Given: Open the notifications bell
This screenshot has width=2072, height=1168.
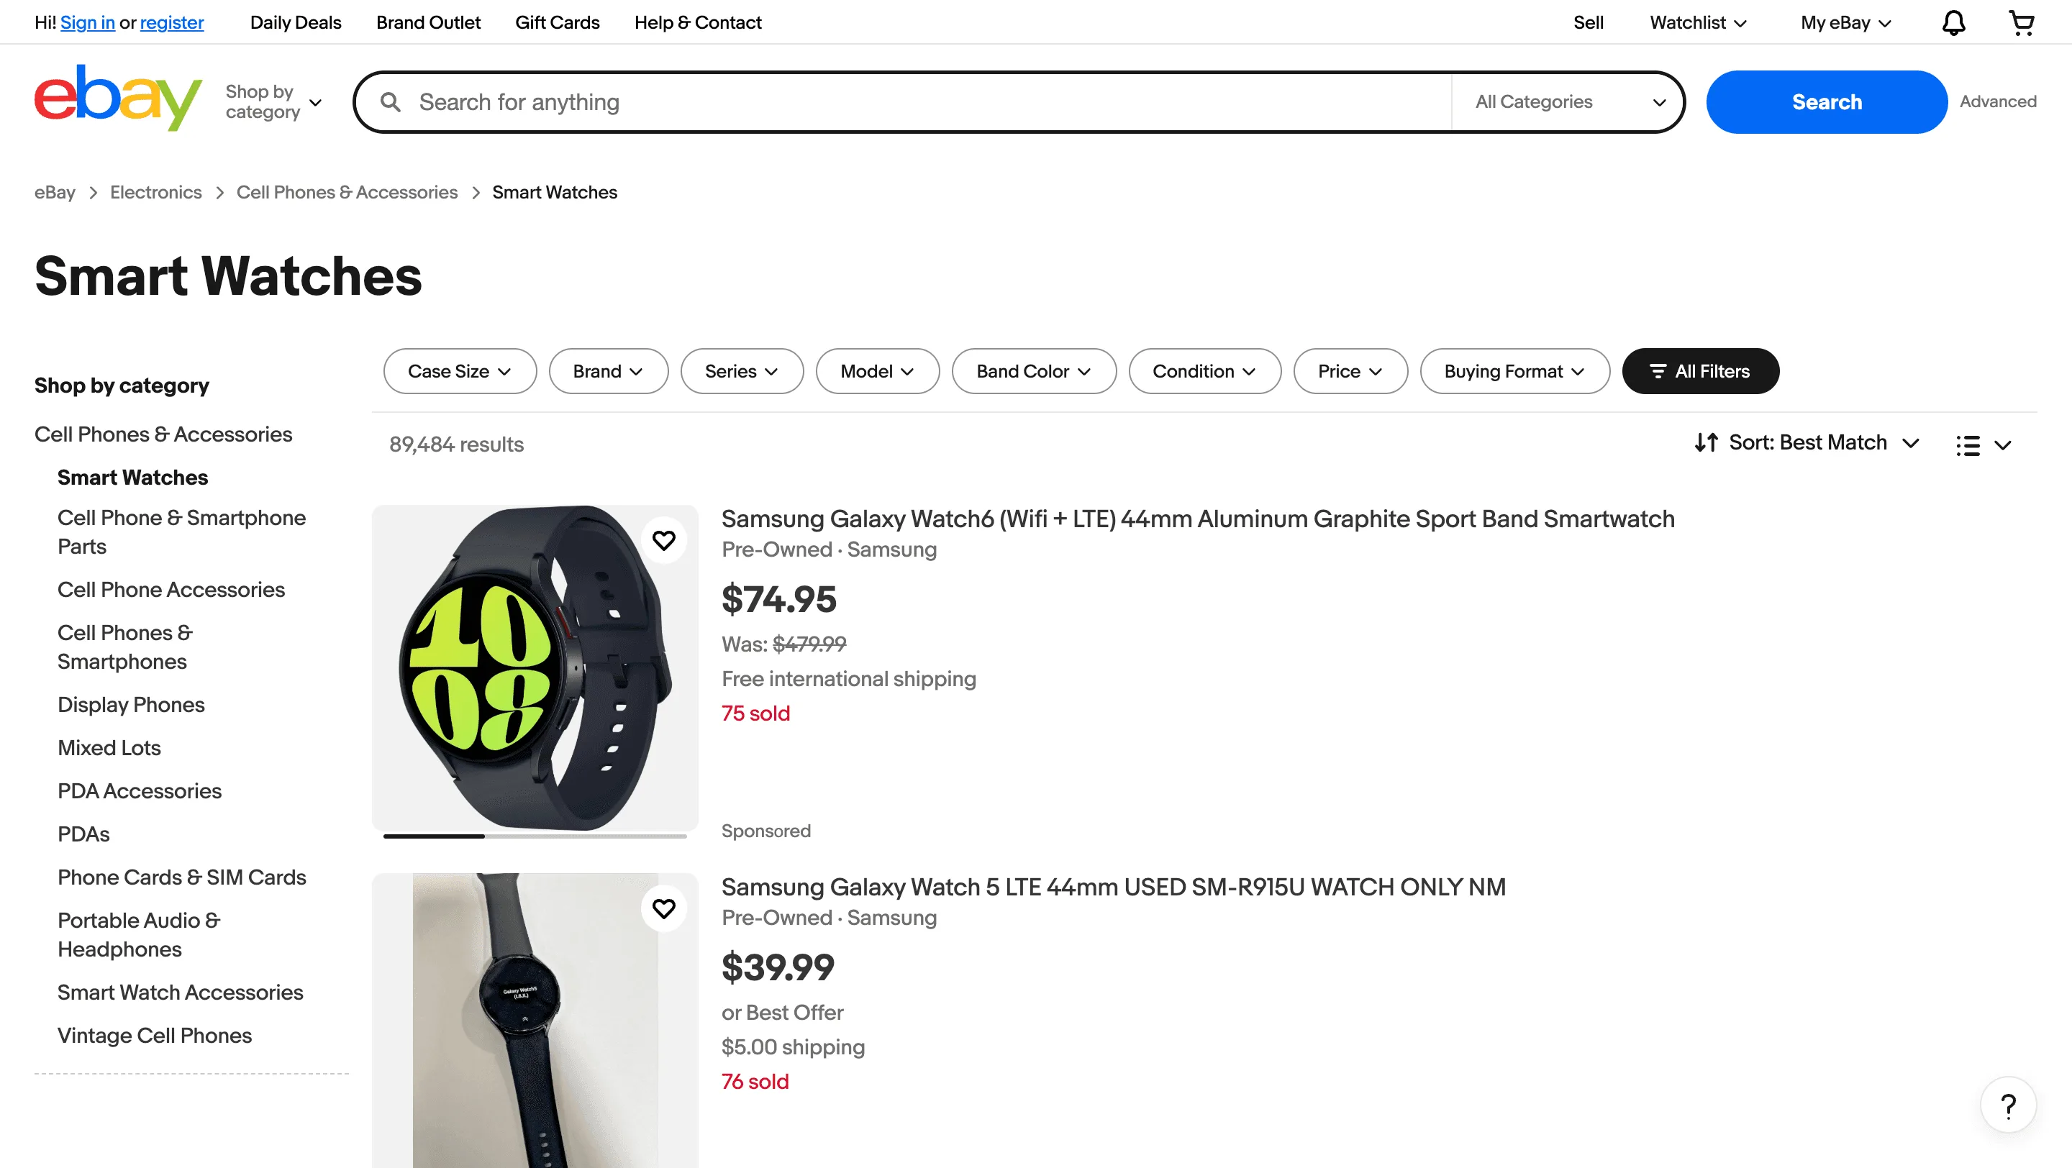Looking at the screenshot, I should click(1953, 22).
